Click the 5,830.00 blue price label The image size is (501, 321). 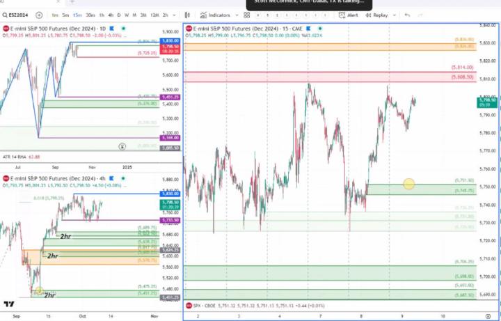click(x=170, y=41)
